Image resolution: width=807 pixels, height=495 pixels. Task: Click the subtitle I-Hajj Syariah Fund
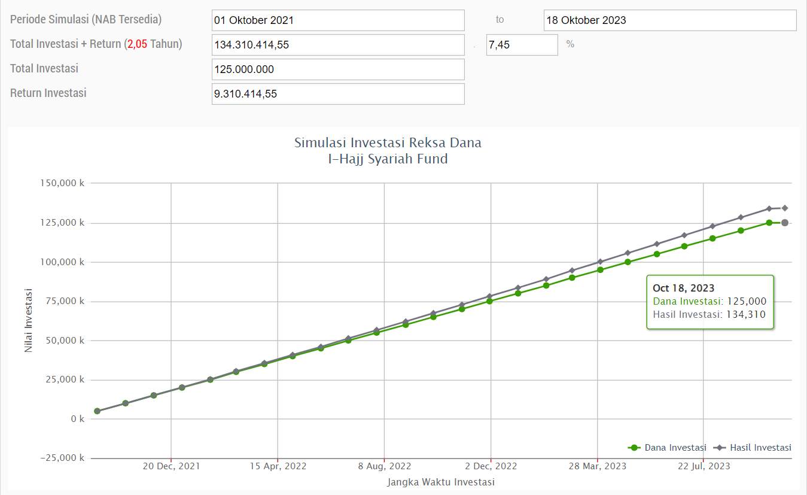coord(388,159)
